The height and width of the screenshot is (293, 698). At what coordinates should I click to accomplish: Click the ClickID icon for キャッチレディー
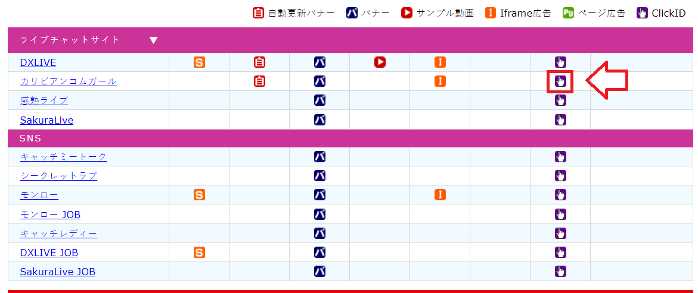[x=560, y=234]
